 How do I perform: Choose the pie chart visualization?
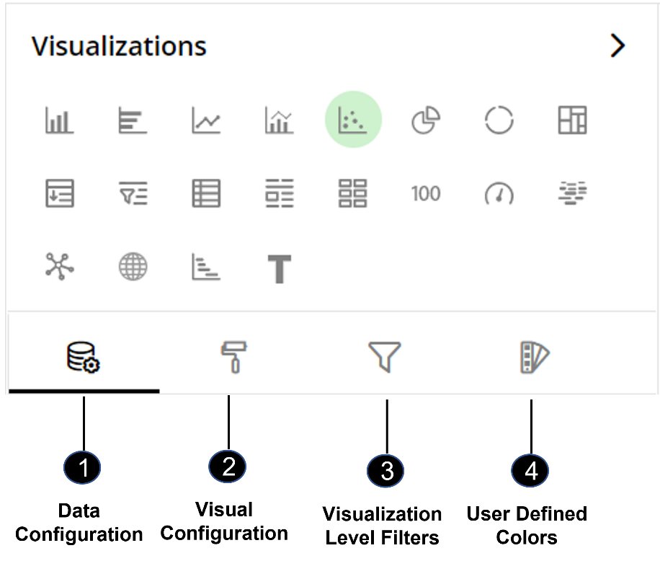click(426, 120)
